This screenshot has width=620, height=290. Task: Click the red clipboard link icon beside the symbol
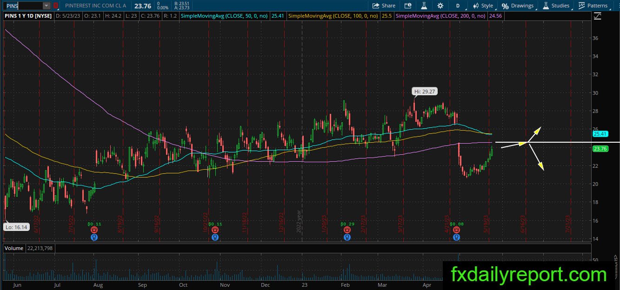56,6
